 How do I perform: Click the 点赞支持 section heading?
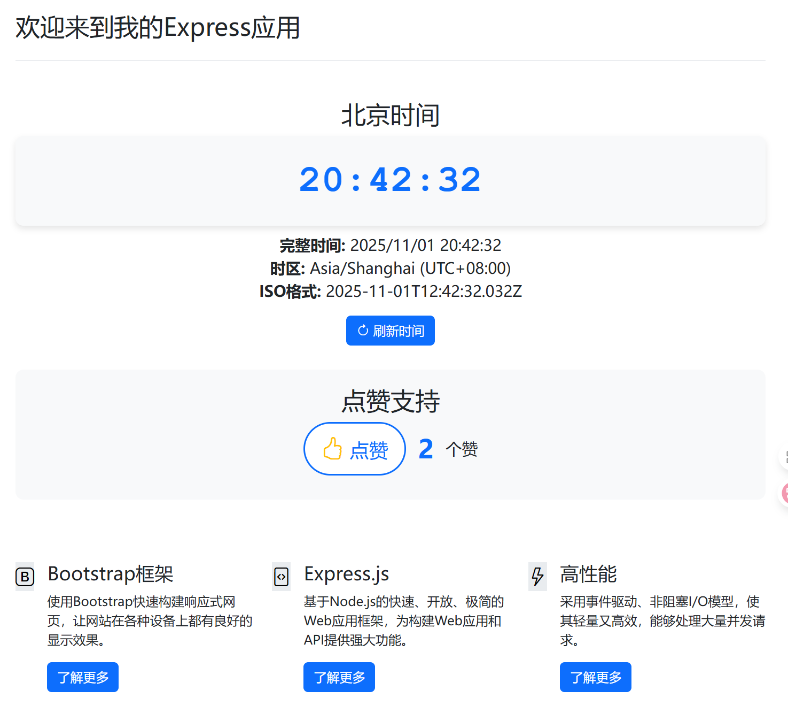[x=390, y=401]
